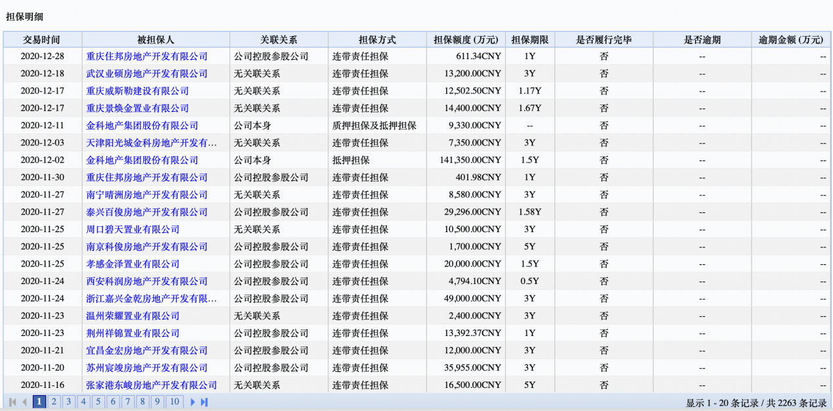
Task: Select the 2020-12-18 date cell
Action: [x=42, y=74]
